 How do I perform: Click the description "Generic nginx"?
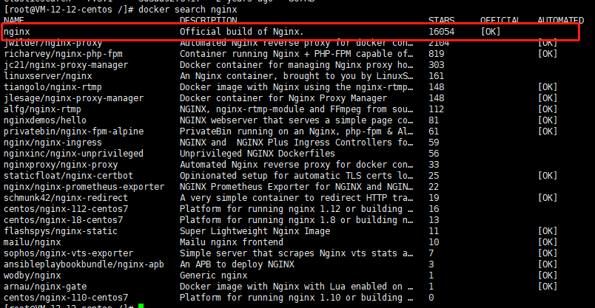point(214,275)
